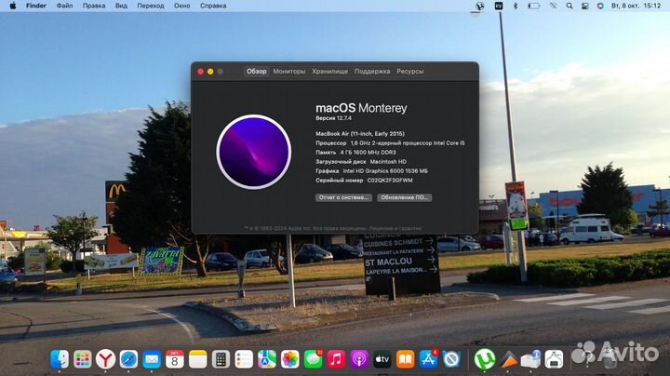Click the Обновление ПО button

[404, 197]
